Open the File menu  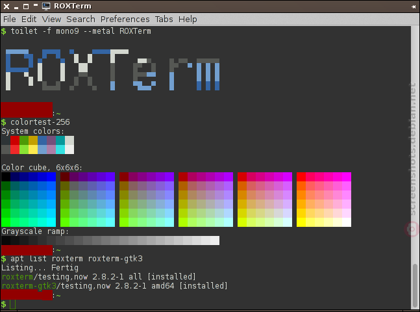pos(9,19)
